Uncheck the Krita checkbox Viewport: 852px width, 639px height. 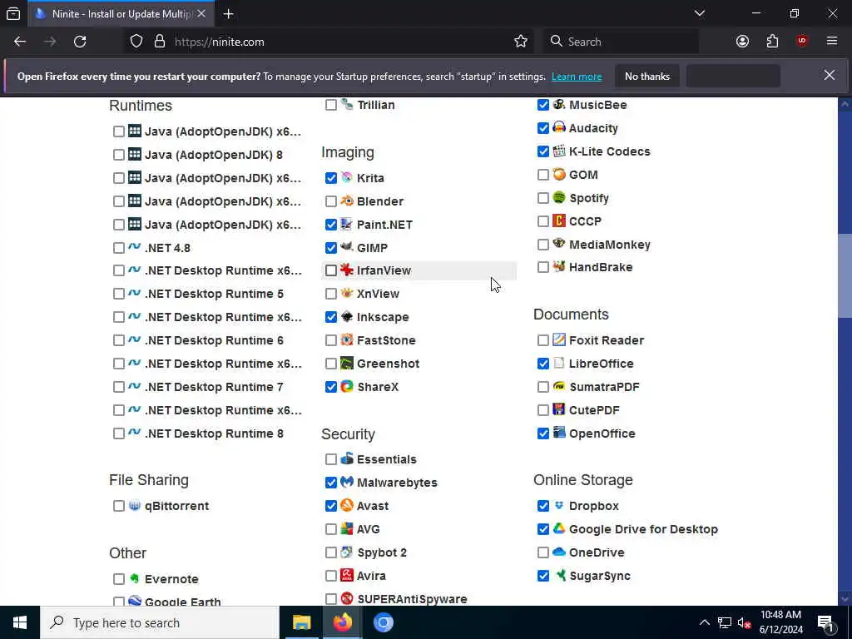pyautogui.click(x=331, y=178)
